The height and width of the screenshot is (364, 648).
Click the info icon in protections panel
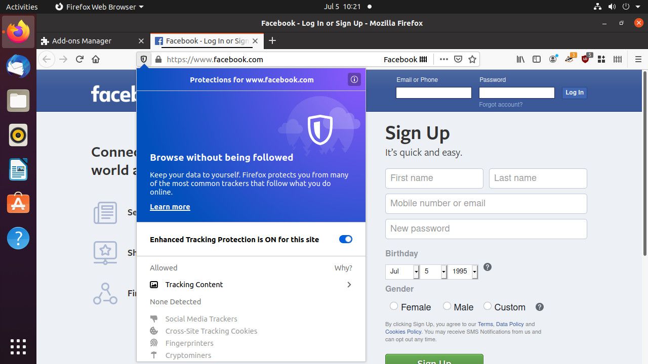(354, 79)
